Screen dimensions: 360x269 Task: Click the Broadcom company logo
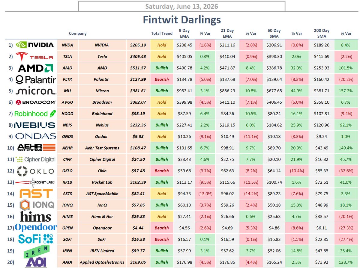pos(35,102)
